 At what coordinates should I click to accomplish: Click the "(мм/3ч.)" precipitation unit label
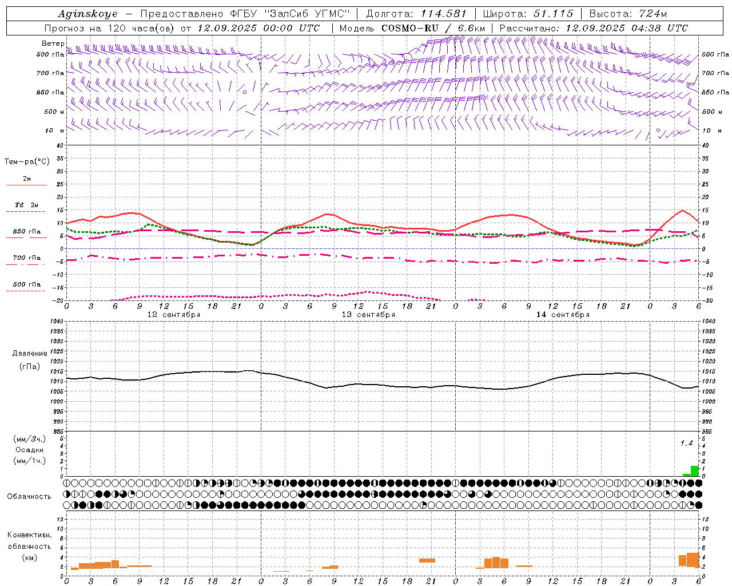[x=29, y=439]
